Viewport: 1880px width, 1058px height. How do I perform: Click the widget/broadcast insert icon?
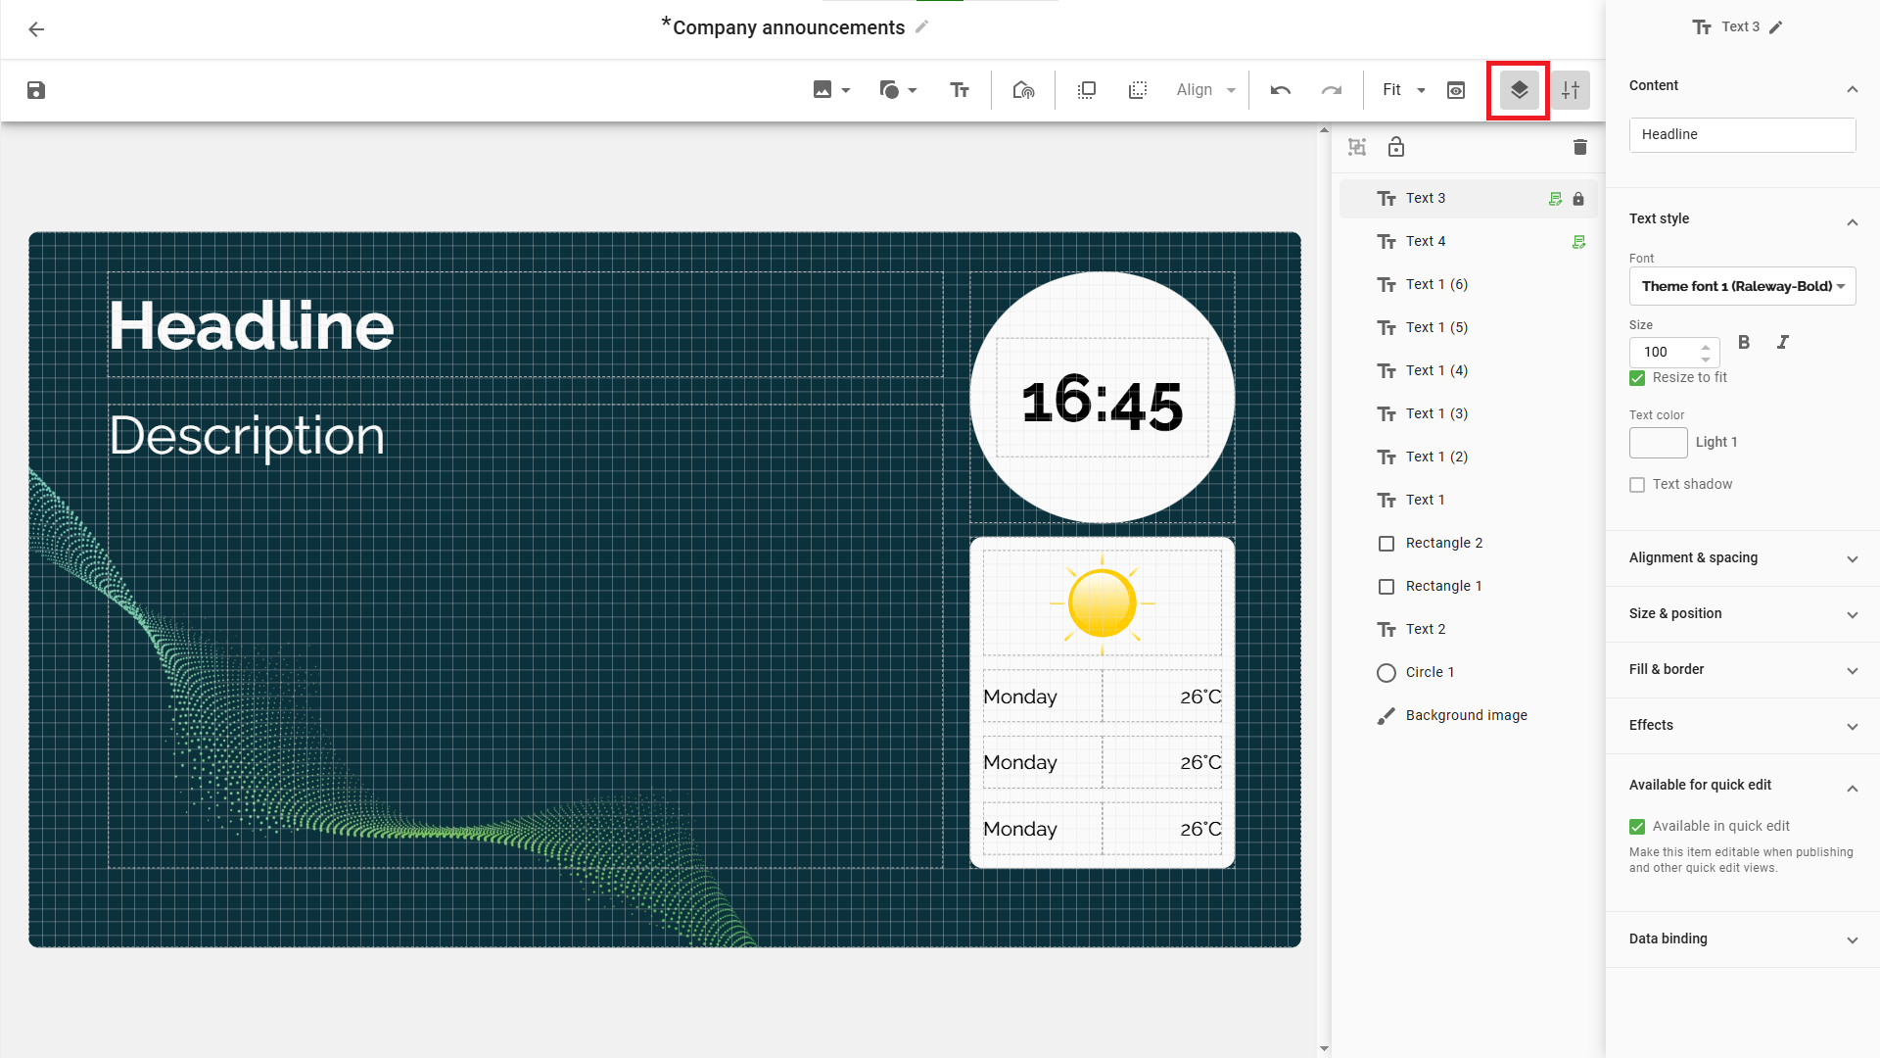(x=1023, y=90)
